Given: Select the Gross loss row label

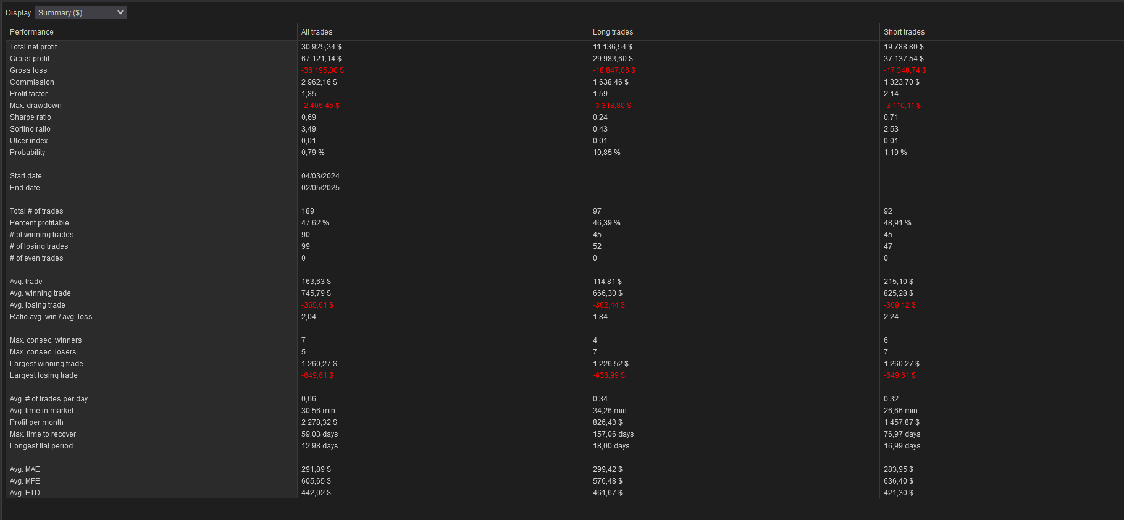Looking at the screenshot, I should (x=28, y=70).
